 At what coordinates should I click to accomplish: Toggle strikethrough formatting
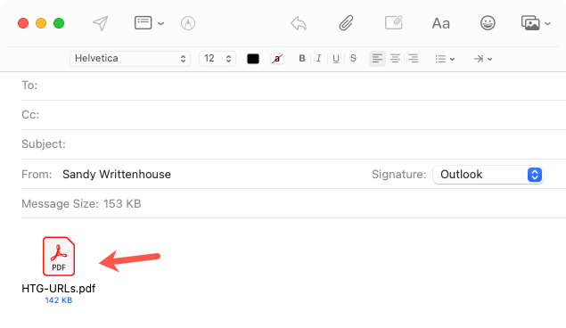pyautogui.click(x=353, y=59)
